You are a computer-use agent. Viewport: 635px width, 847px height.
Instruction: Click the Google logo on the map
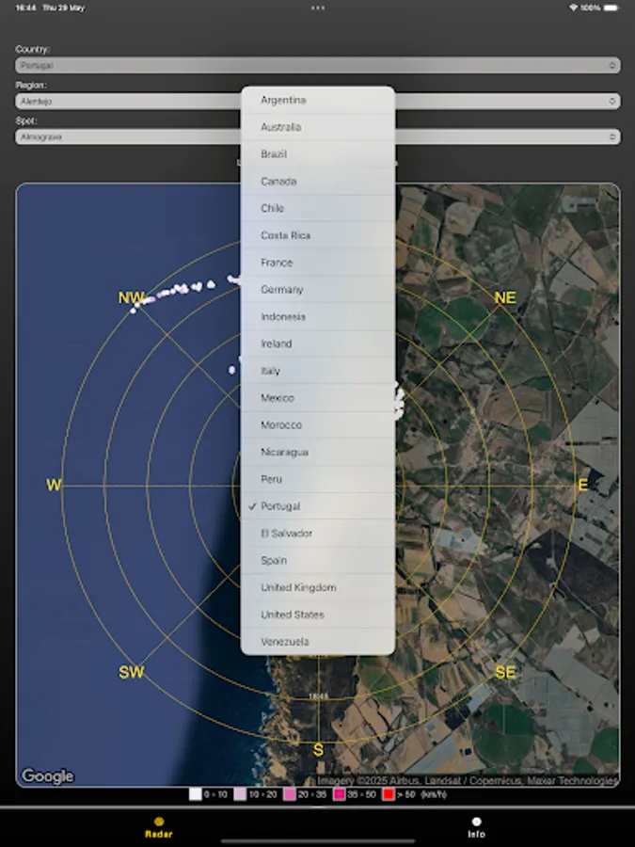48,776
